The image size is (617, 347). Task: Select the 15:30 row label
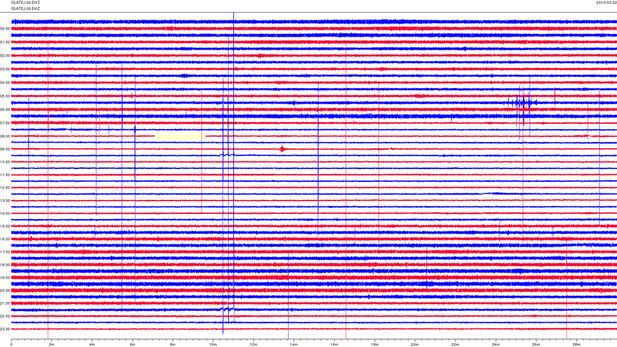5,226
